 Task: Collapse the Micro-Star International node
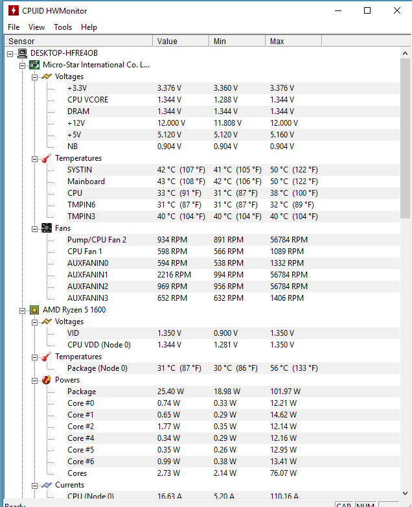22,65
